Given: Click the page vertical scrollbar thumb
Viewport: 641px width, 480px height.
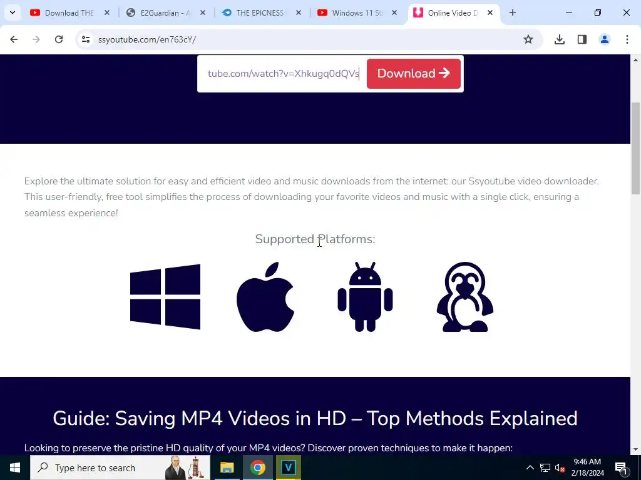Looking at the screenshot, I should click(x=635, y=147).
